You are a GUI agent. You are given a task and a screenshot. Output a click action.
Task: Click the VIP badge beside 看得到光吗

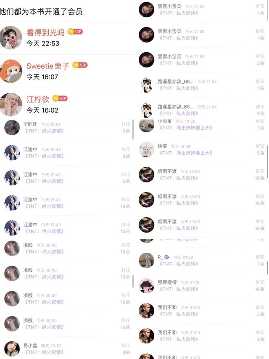(75, 32)
